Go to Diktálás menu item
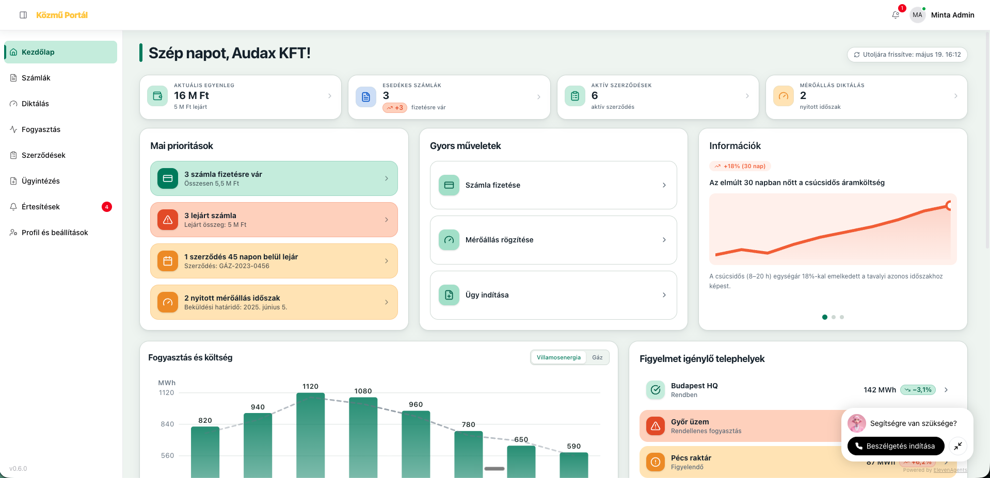The width and height of the screenshot is (990, 478). [x=60, y=104]
